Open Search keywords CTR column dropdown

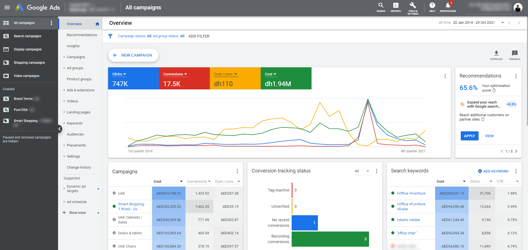508,182
